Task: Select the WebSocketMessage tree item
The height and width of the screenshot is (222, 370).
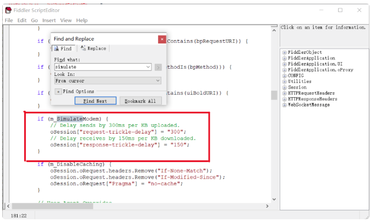Action: click(x=309, y=105)
